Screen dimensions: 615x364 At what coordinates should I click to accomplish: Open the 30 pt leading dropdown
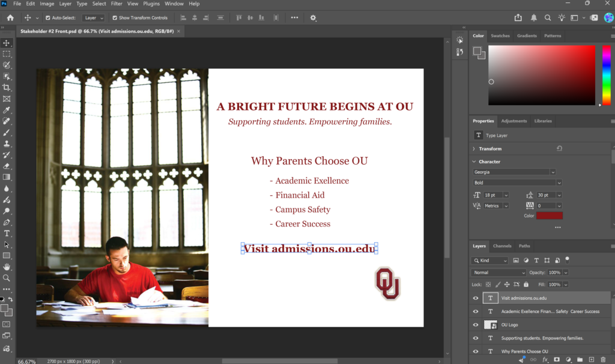(x=559, y=195)
